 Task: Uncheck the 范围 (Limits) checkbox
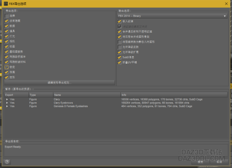click(x=6, y=72)
